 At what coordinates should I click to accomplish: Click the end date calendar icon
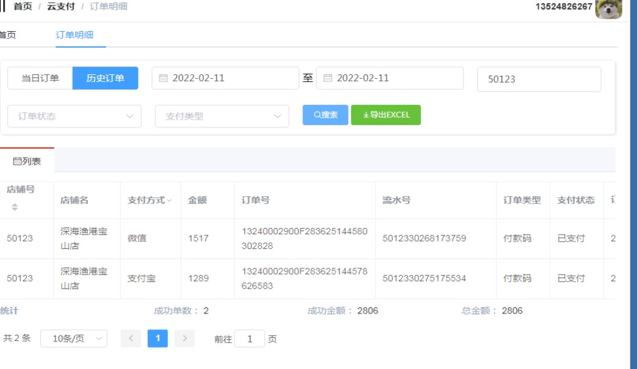(327, 78)
